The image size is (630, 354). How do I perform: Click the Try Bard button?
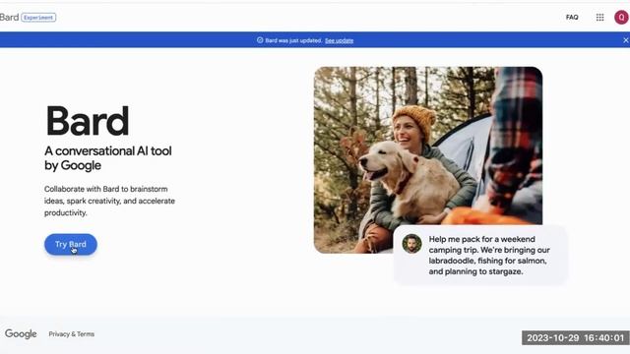tap(71, 244)
